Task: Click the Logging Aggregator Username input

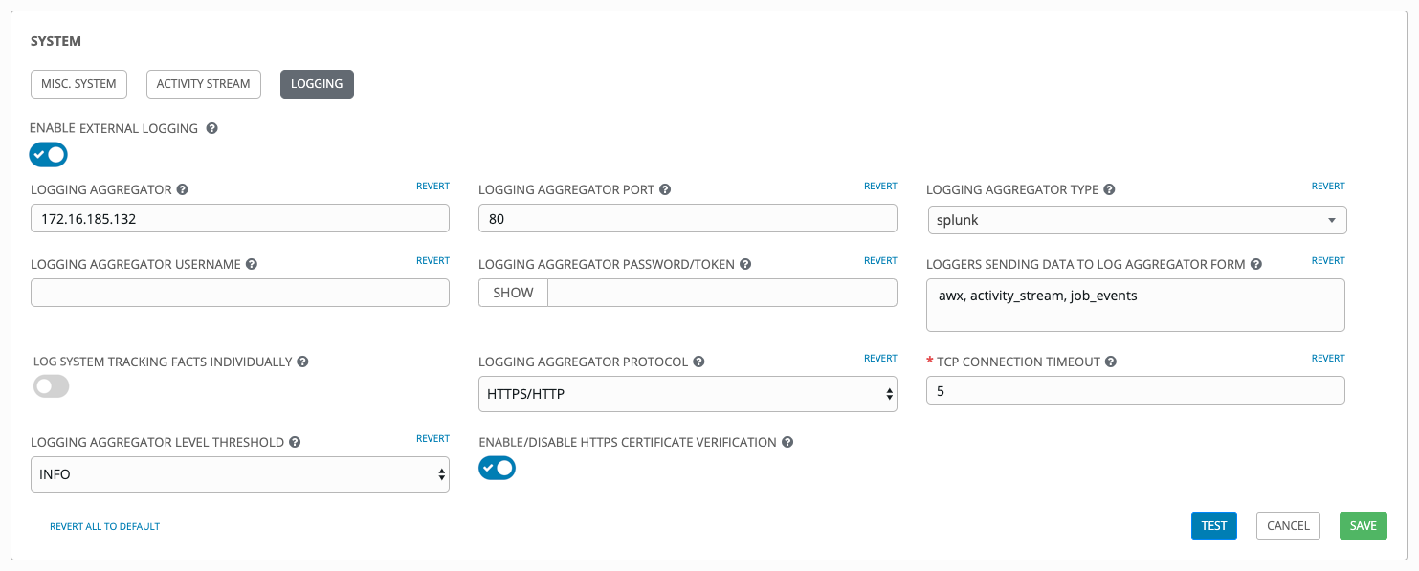Action: (240, 293)
